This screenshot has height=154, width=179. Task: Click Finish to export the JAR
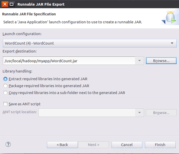click(x=160, y=145)
